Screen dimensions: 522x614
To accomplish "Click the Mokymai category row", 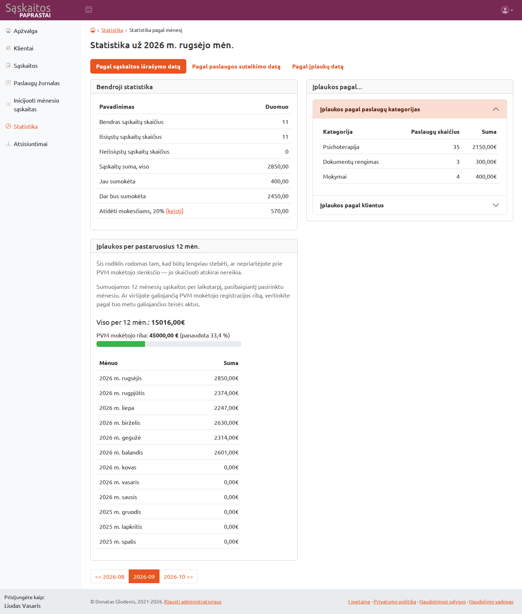I will 410,177.
